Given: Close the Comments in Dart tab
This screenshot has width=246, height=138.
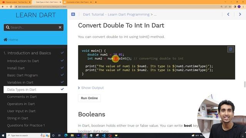Looking at the screenshot, I should (91, 2).
